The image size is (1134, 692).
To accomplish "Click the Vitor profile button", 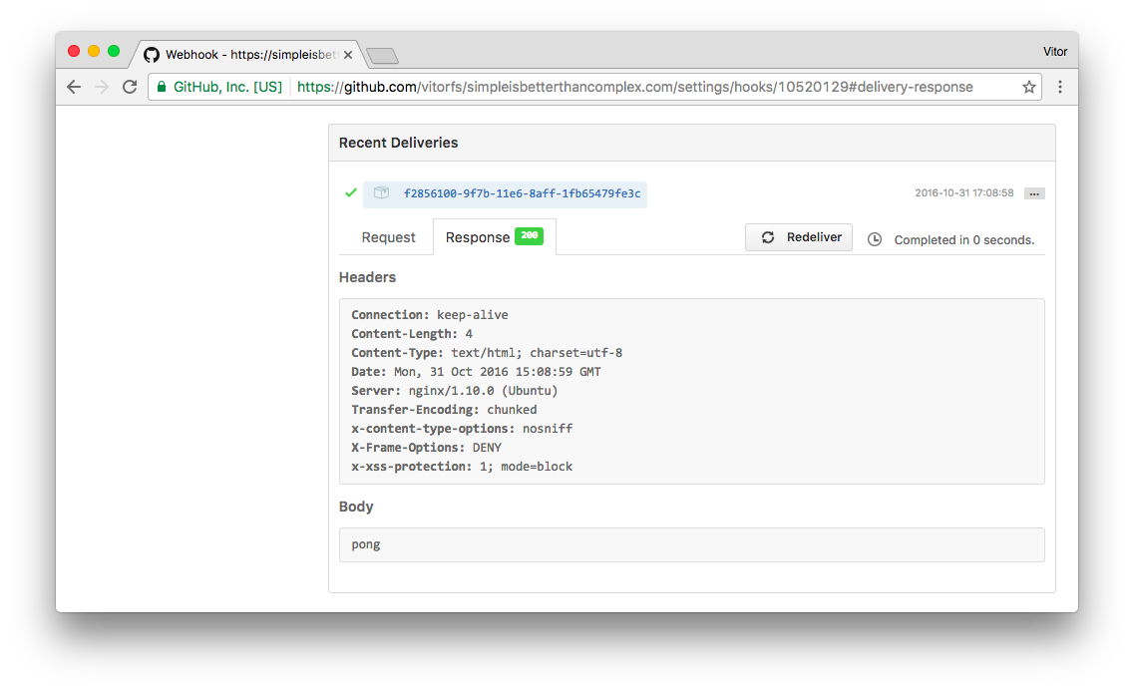I will pyautogui.click(x=1054, y=51).
